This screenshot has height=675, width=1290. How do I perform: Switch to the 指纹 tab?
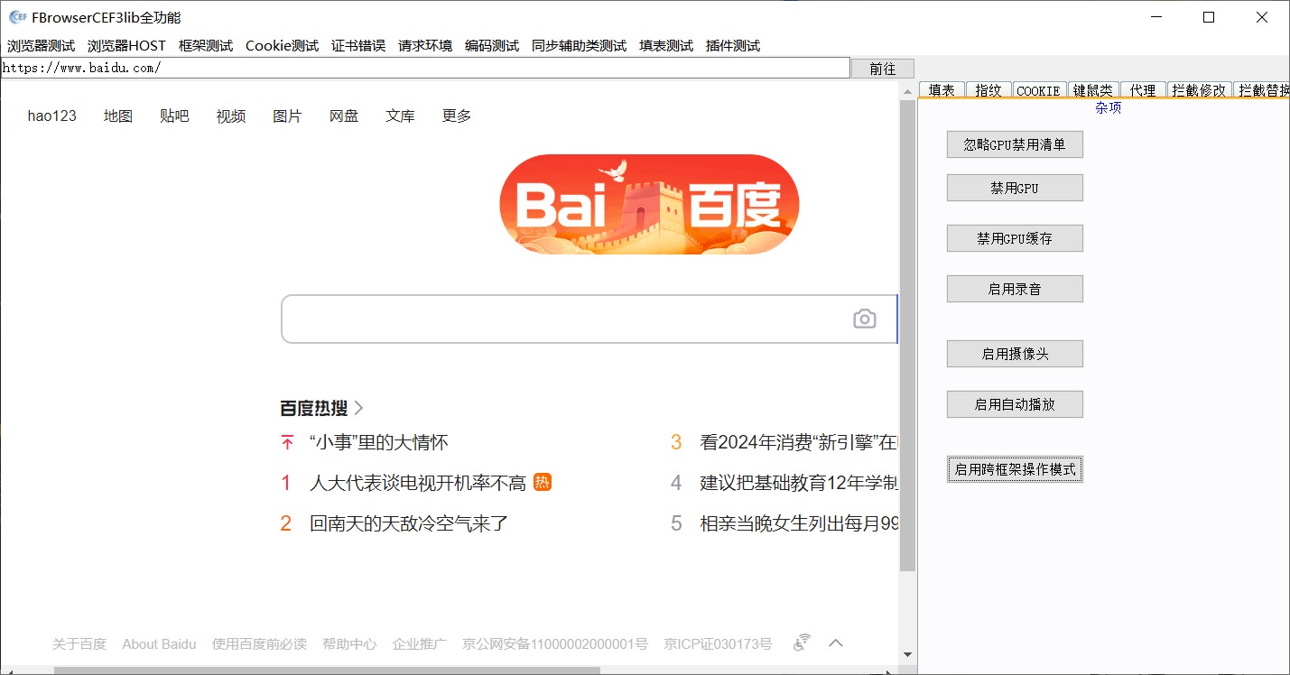click(x=988, y=90)
